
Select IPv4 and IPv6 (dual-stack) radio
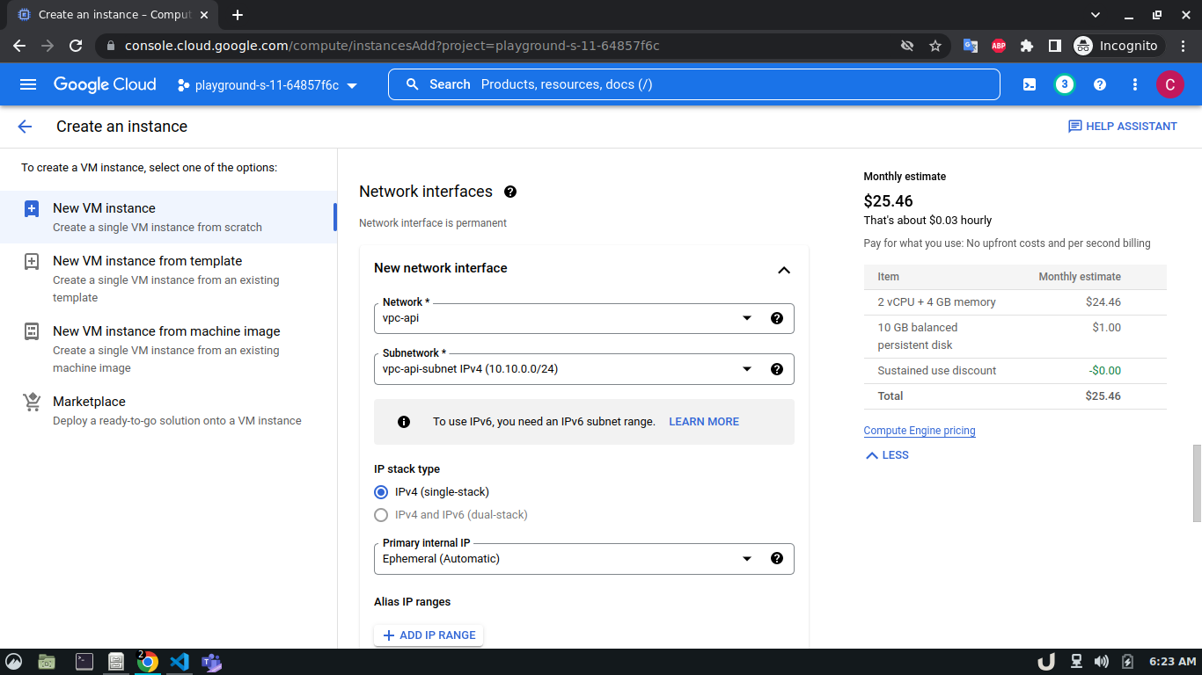point(381,515)
